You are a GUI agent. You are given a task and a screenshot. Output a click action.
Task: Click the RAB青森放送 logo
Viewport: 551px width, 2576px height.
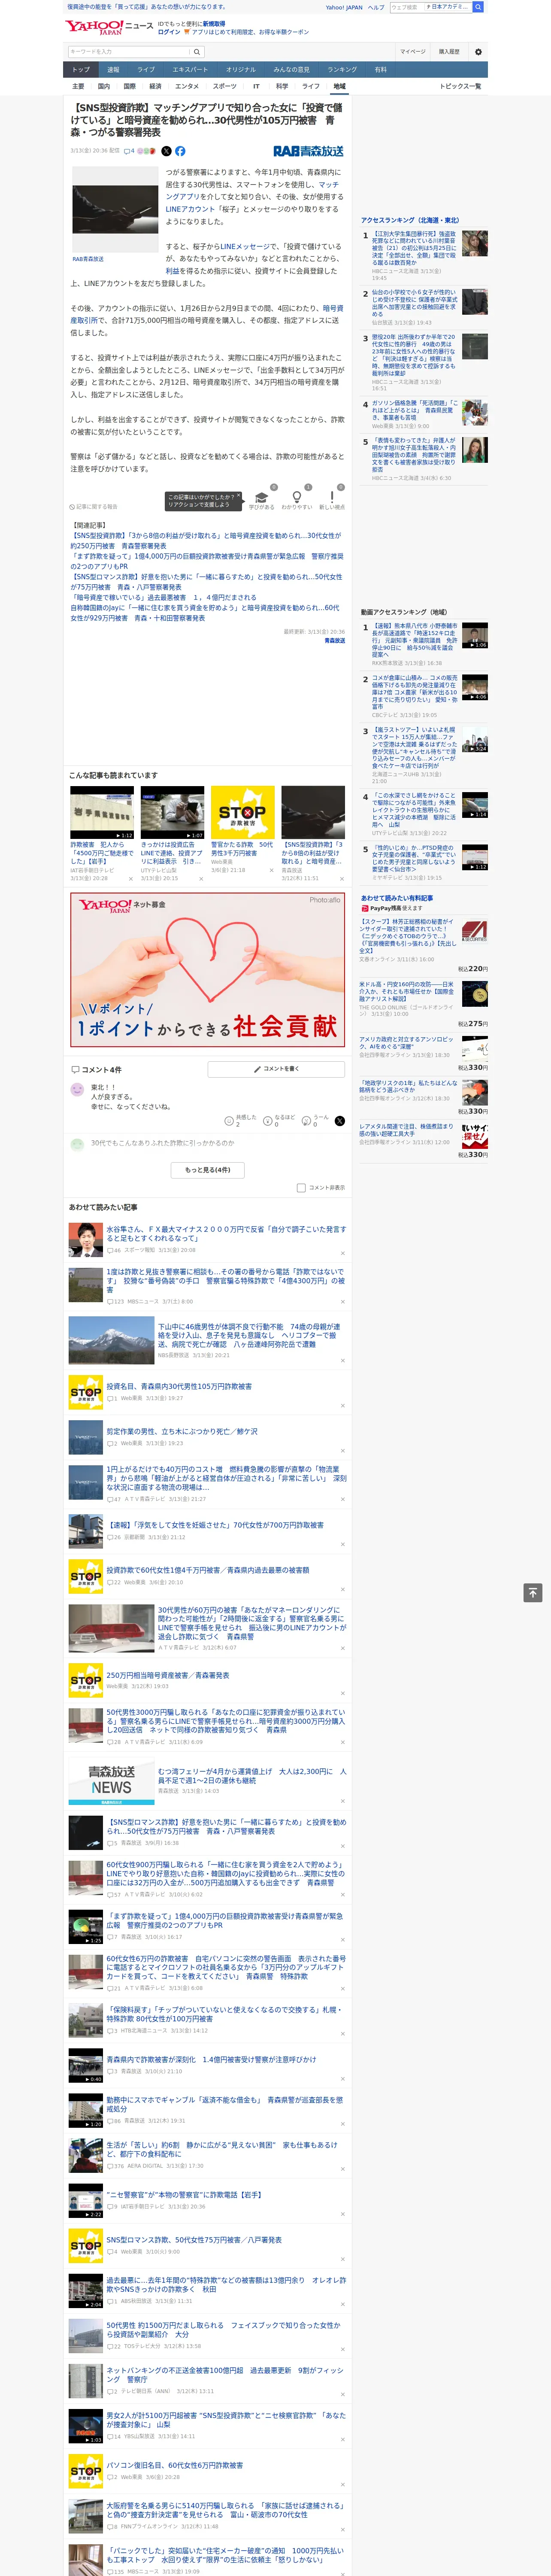click(308, 151)
